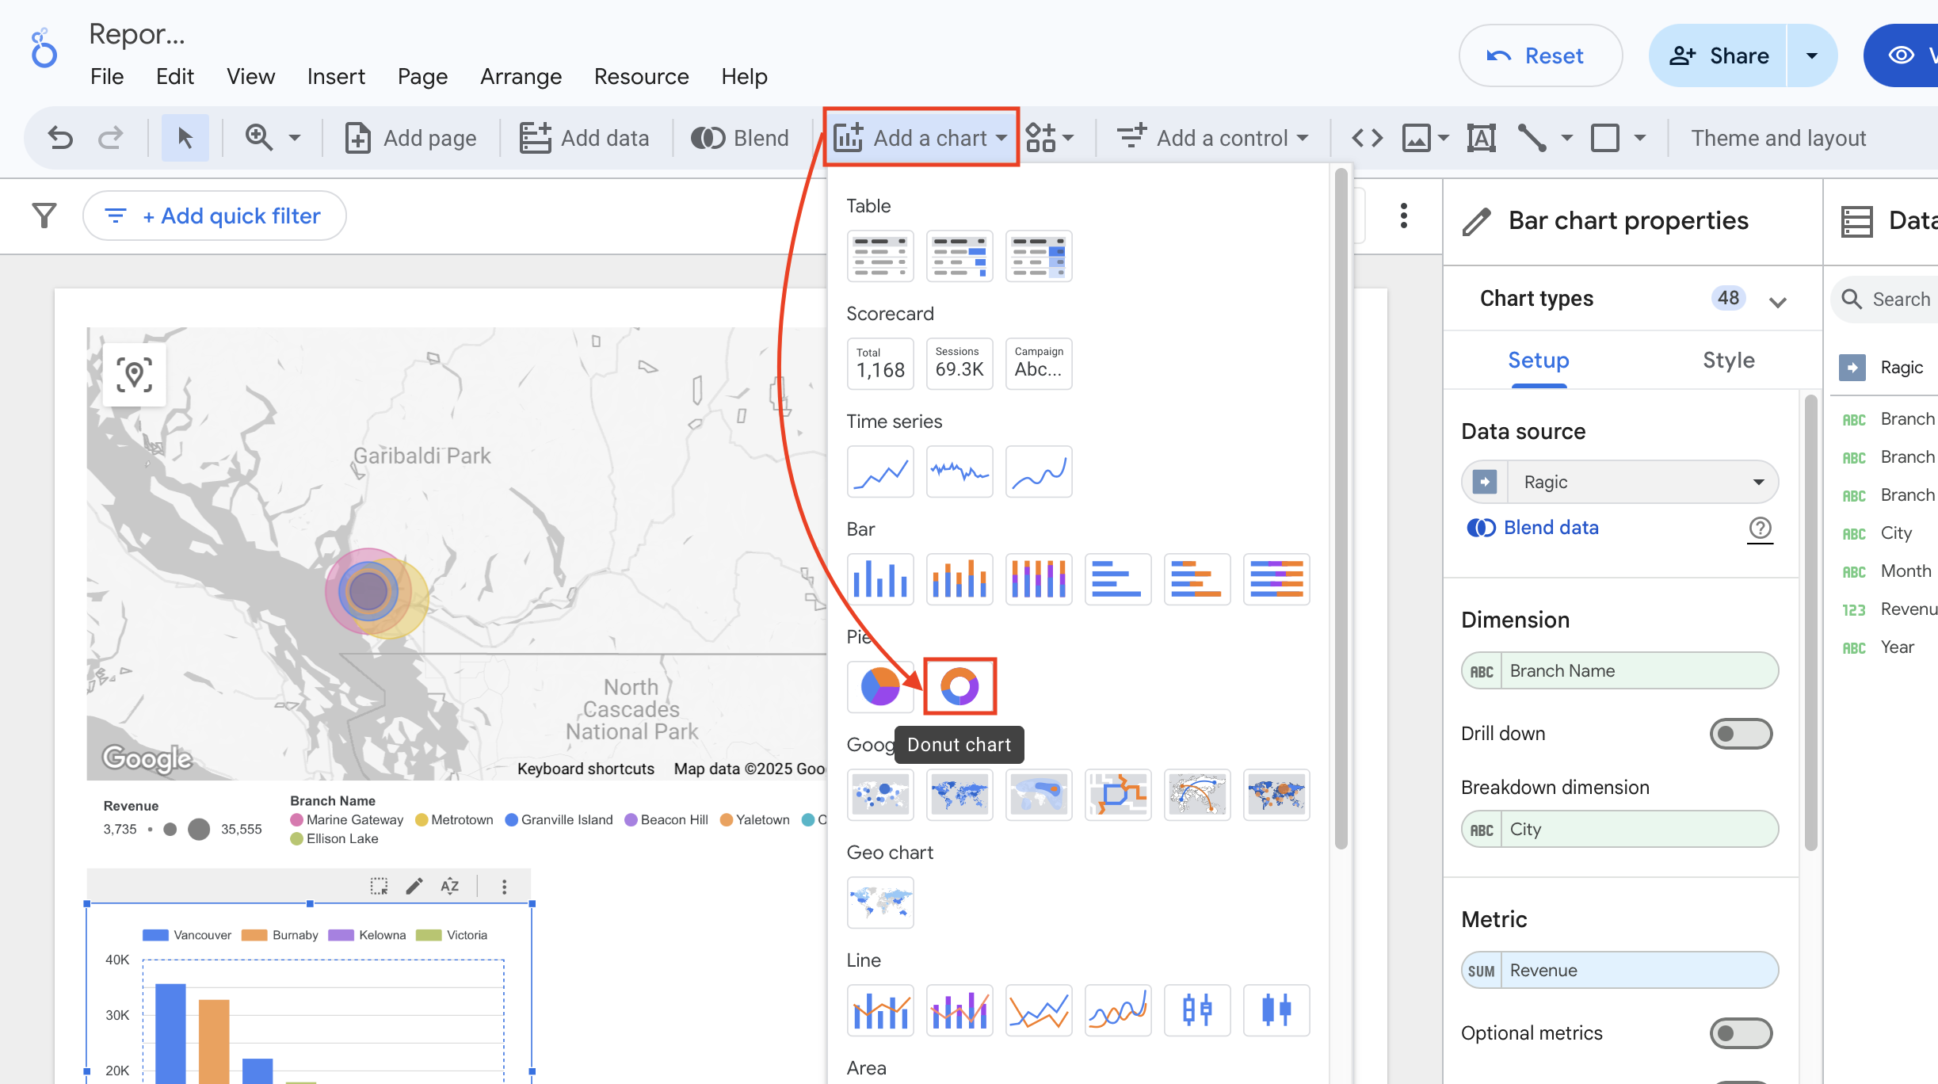The image size is (1938, 1084).
Task: Click the Blend toolbar button
Action: pyautogui.click(x=740, y=138)
